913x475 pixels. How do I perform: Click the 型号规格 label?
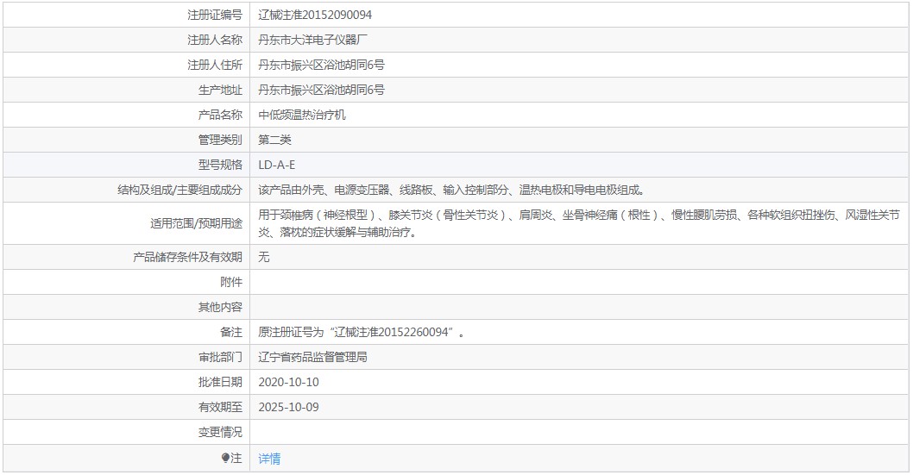(220, 166)
